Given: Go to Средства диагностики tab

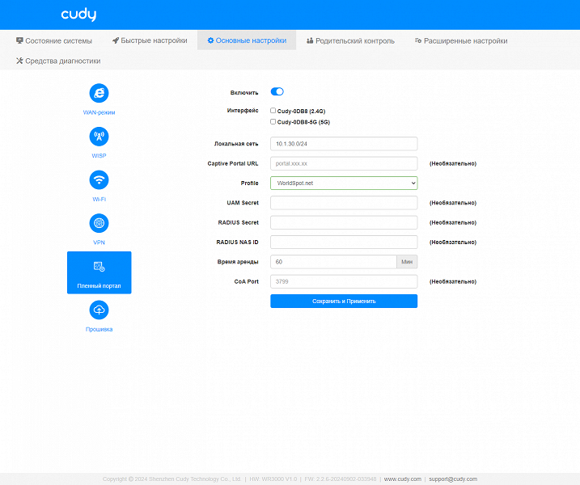Looking at the screenshot, I should (58, 61).
